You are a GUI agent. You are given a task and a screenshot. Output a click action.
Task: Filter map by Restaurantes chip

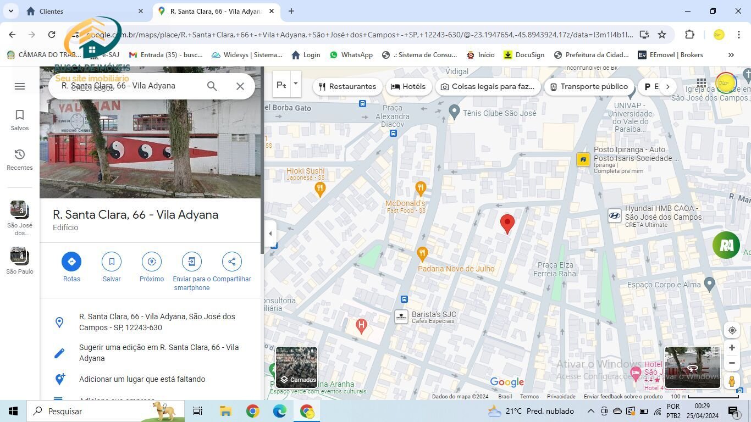(347, 86)
